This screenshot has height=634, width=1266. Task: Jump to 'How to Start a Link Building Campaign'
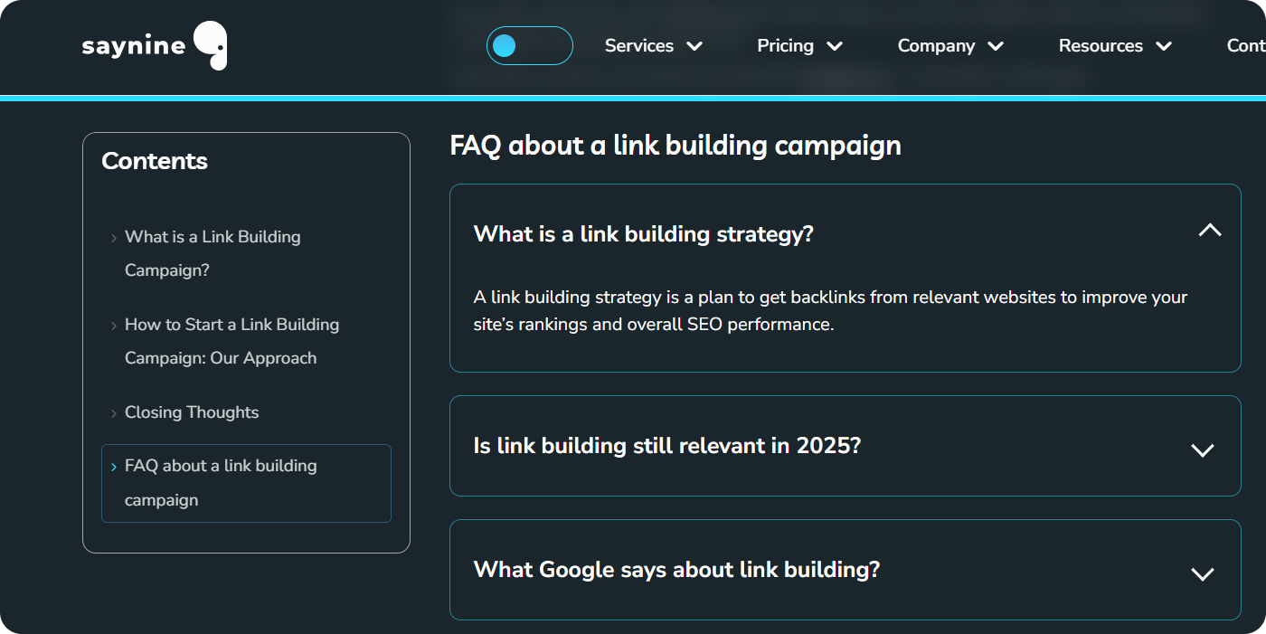[231, 341]
